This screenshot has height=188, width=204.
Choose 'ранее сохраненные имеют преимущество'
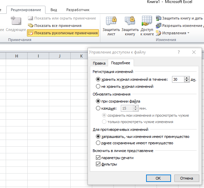coord(98,143)
